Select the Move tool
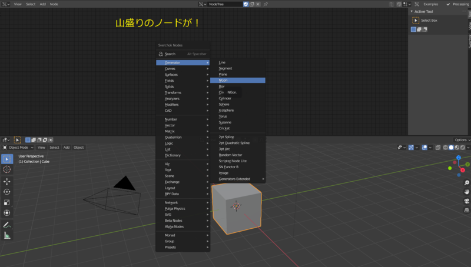Image resolution: width=471 pixels, height=267 pixels. pos(7,182)
